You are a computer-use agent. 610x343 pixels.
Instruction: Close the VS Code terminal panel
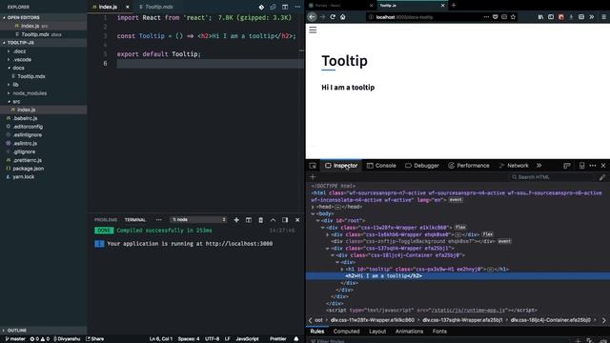(x=297, y=220)
